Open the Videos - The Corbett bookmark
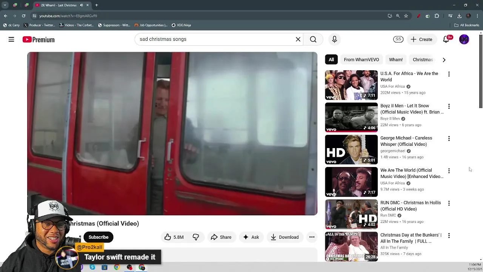 pos(77,25)
